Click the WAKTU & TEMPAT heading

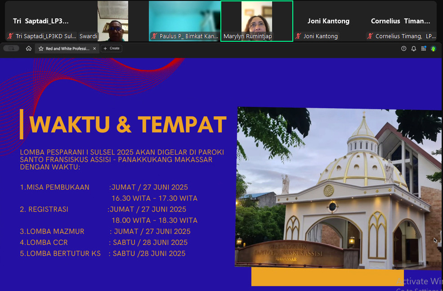pyautogui.click(x=127, y=124)
